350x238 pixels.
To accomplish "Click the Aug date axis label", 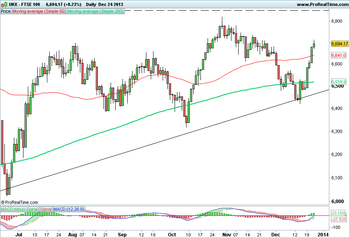I will [x=72, y=235].
